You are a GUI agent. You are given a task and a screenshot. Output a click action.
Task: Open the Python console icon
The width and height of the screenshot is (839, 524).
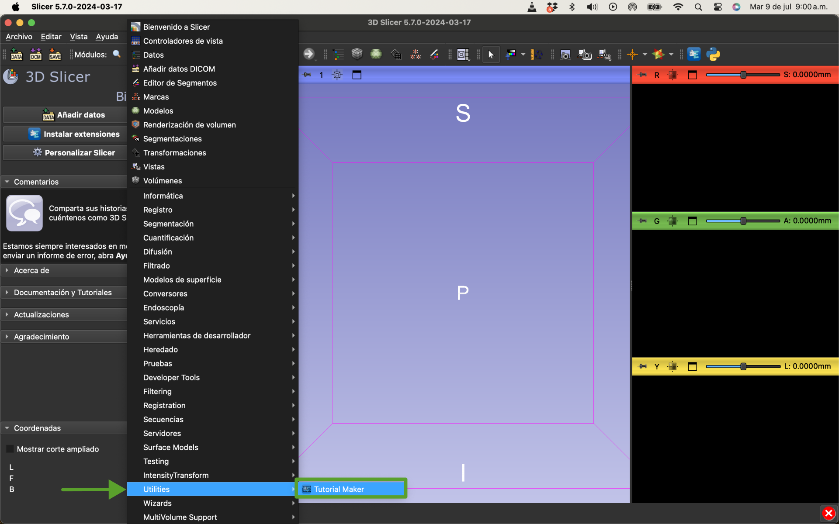[713, 54]
